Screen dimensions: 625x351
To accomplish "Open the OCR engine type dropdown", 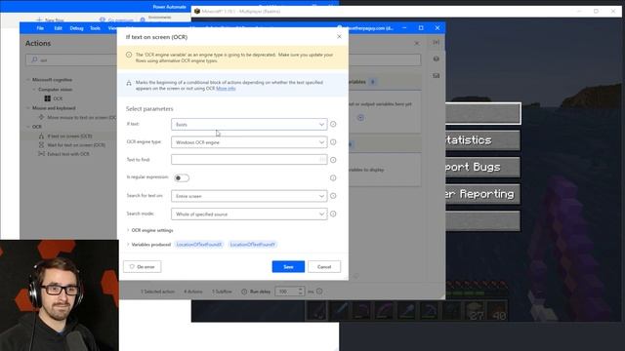I will pos(249,142).
